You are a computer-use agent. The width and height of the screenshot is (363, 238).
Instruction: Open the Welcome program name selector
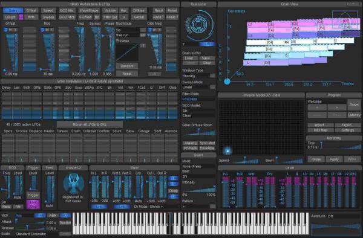point(327,101)
